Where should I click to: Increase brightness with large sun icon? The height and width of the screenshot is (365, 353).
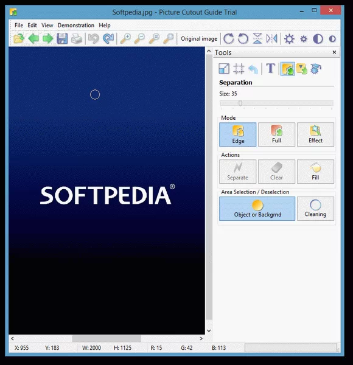(289, 39)
